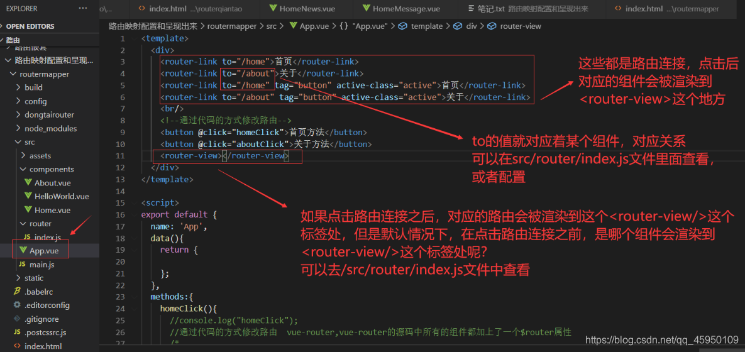Click git icon next to .gitignore
The image size is (745, 352).
(18, 319)
